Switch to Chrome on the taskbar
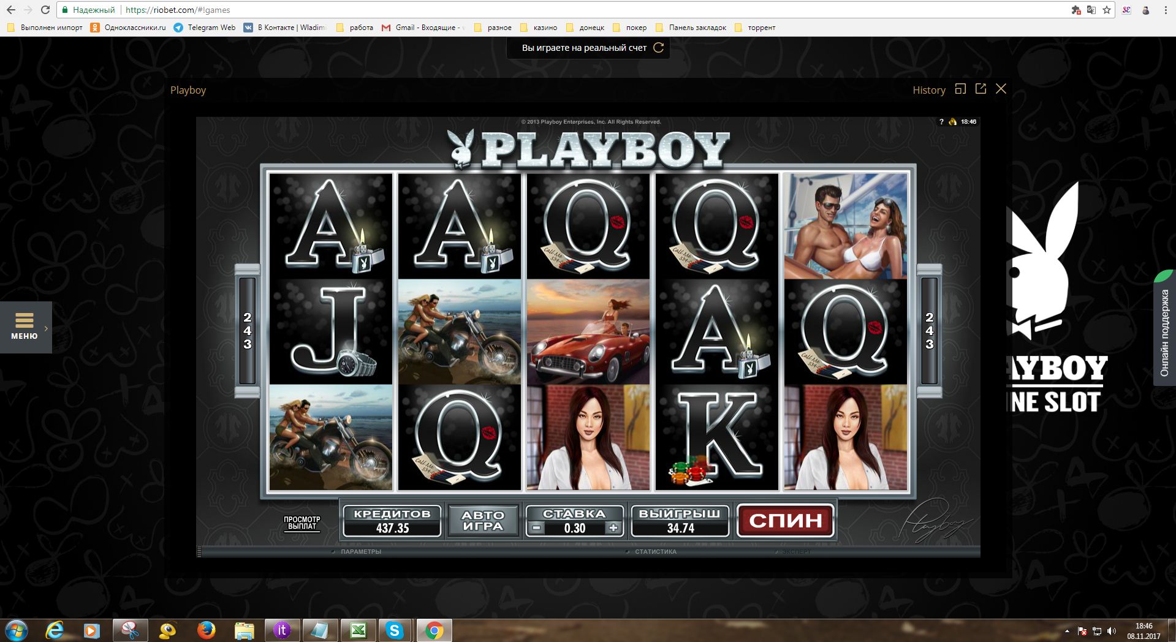The image size is (1176, 642). coord(434,630)
